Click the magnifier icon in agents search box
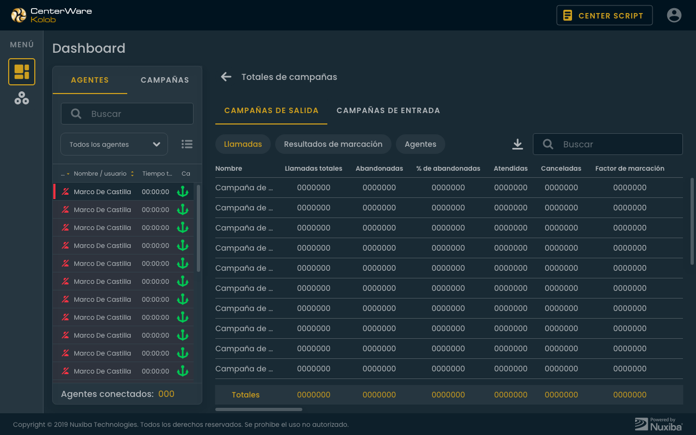696x435 pixels. tap(76, 114)
